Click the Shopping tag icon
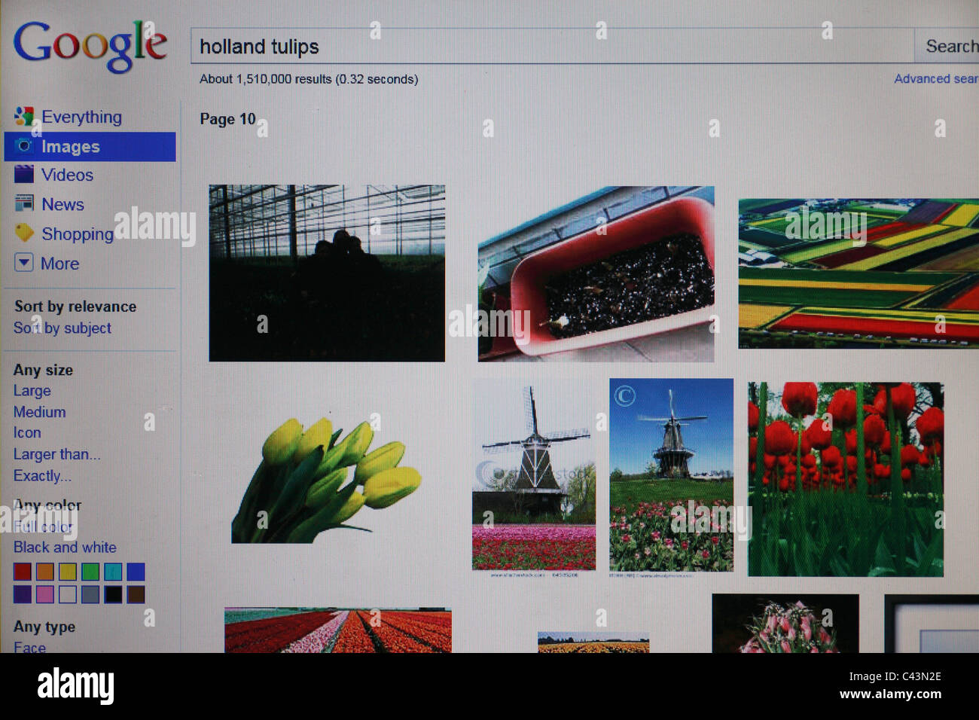This screenshot has width=979, height=720. pos(24,233)
